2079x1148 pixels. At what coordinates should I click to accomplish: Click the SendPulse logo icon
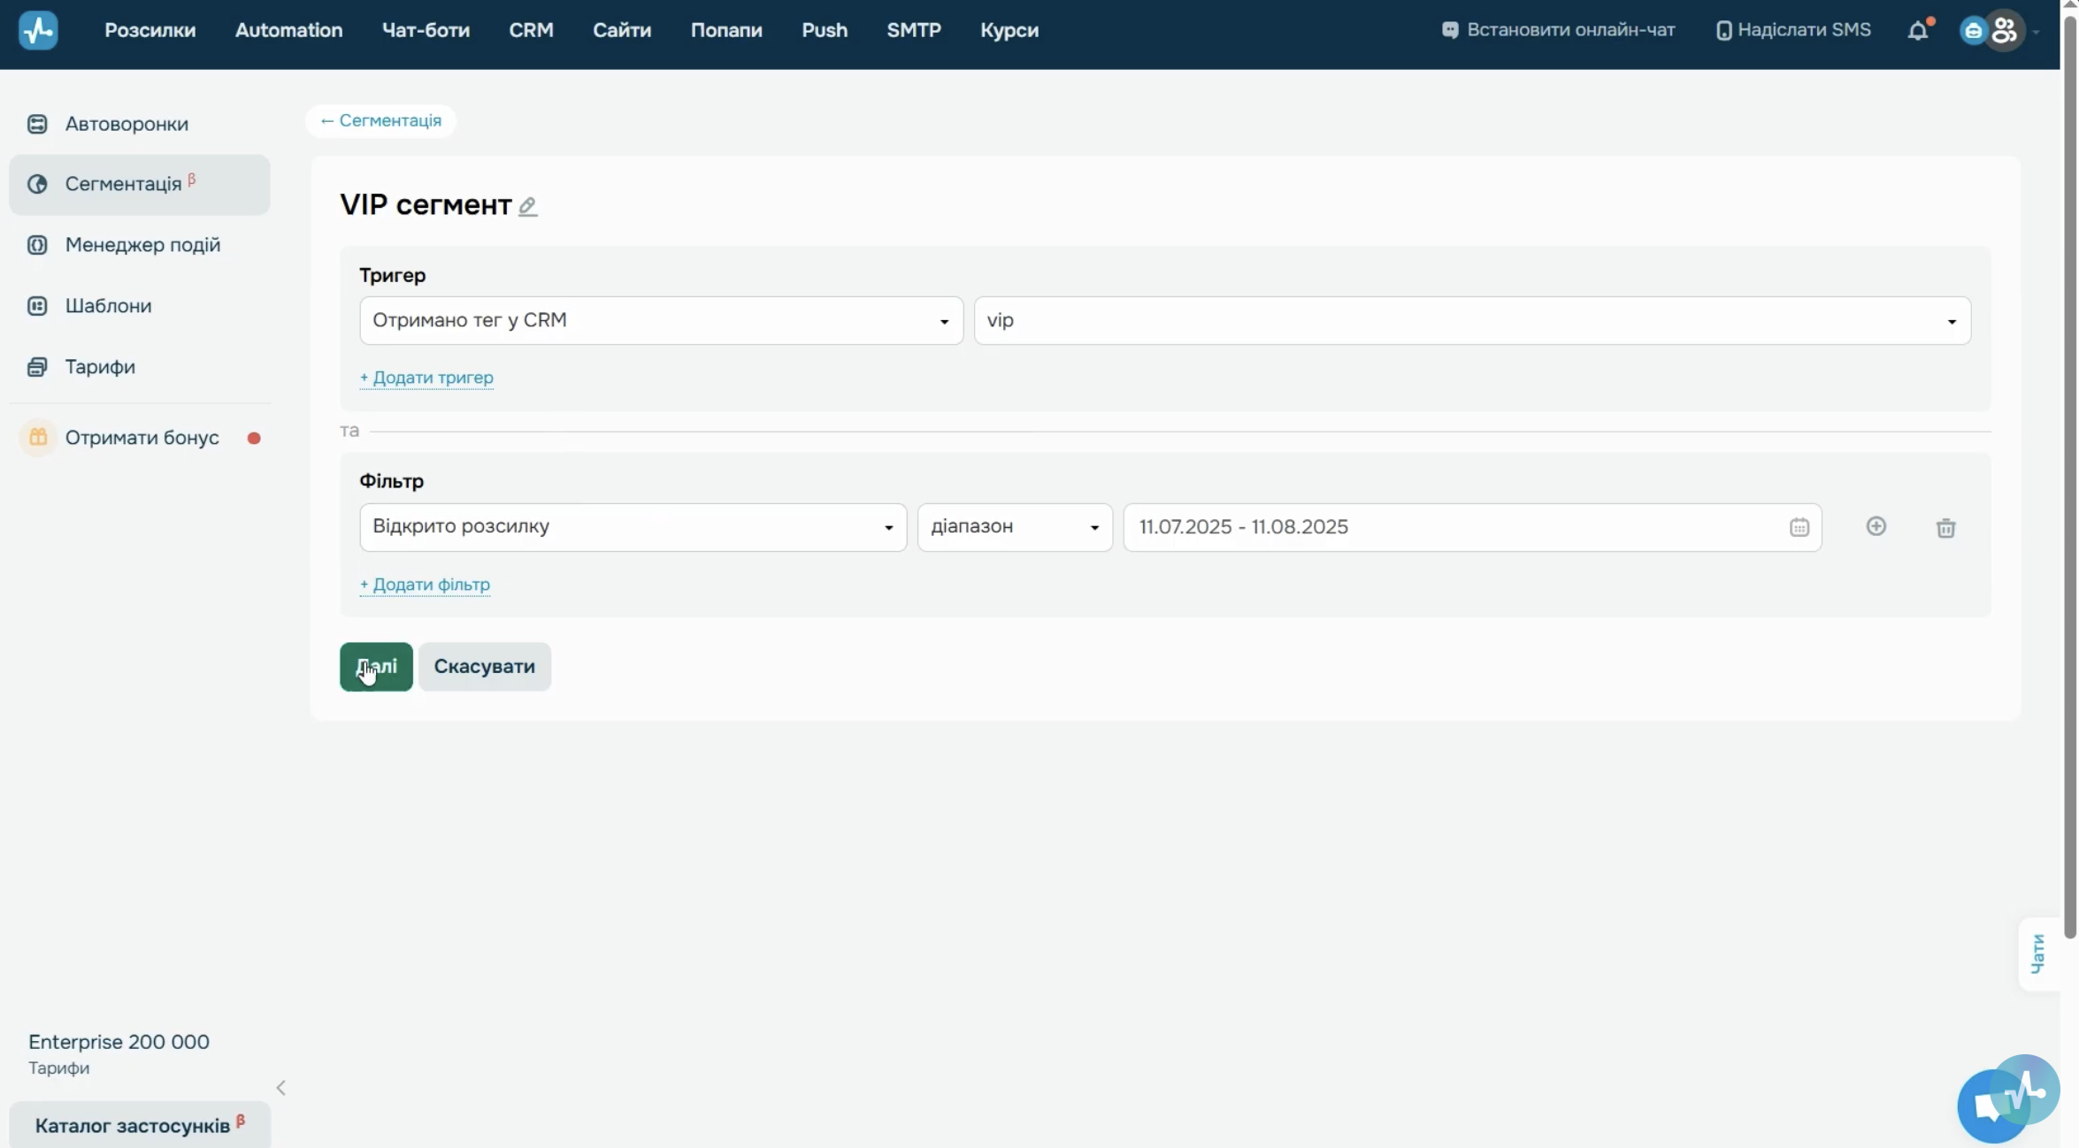[x=38, y=31]
